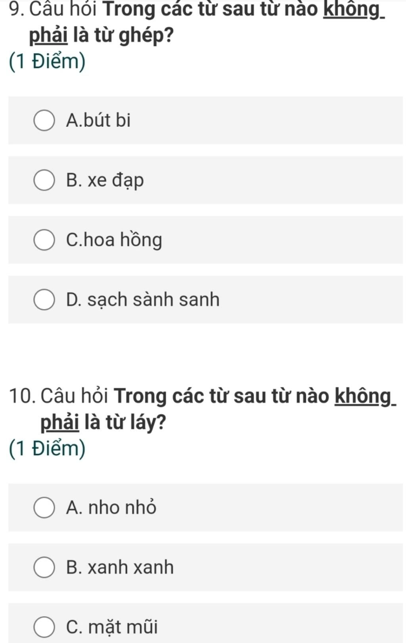406x643 pixels.
Task: Click the question 10 number heading
Action: (x=22, y=396)
